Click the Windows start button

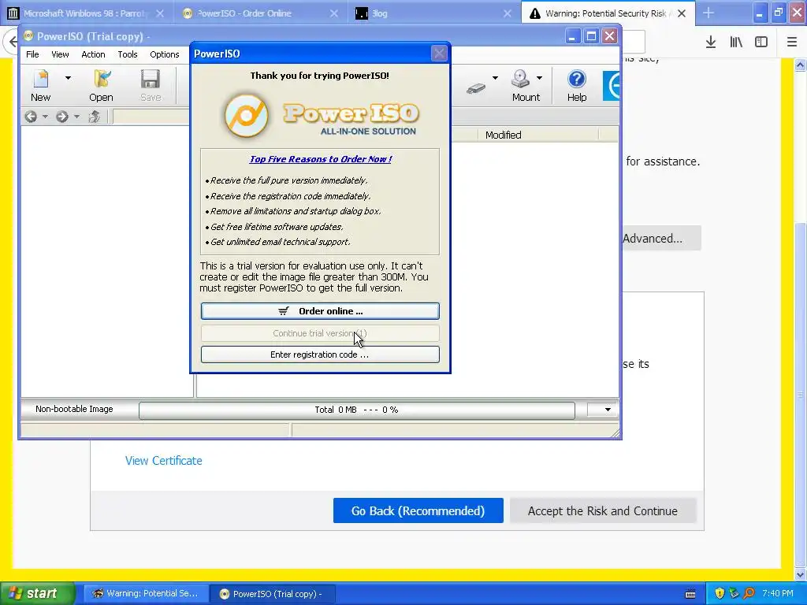point(38,593)
